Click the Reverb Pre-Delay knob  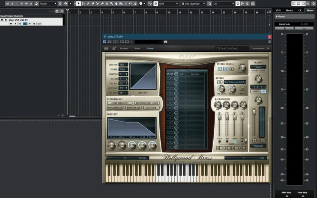pyautogui.click(x=221, y=89)
